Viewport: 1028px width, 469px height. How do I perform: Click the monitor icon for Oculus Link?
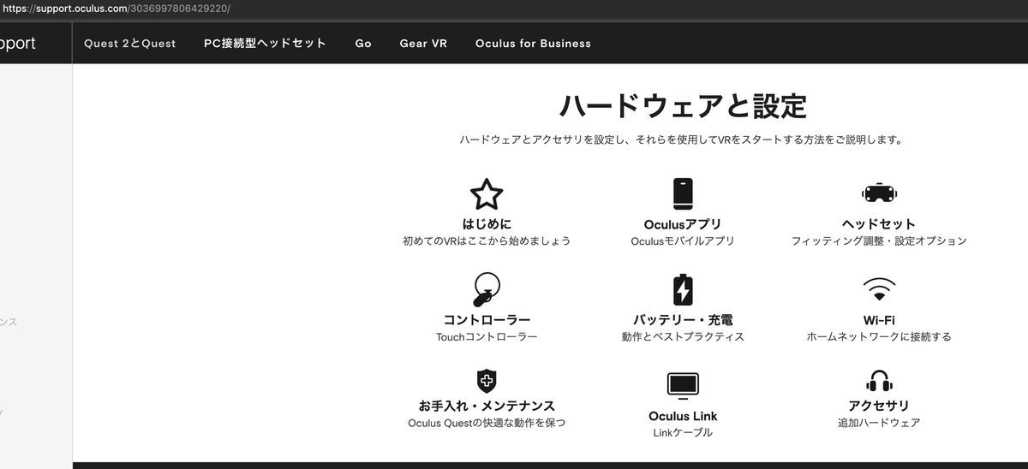[683, 386]
